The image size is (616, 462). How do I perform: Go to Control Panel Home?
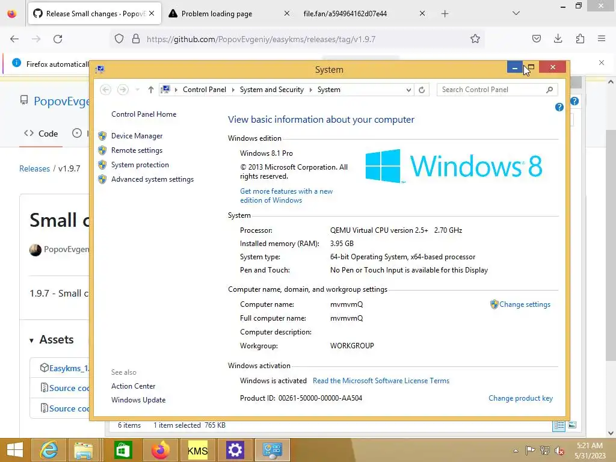click(x=144, y=114)
